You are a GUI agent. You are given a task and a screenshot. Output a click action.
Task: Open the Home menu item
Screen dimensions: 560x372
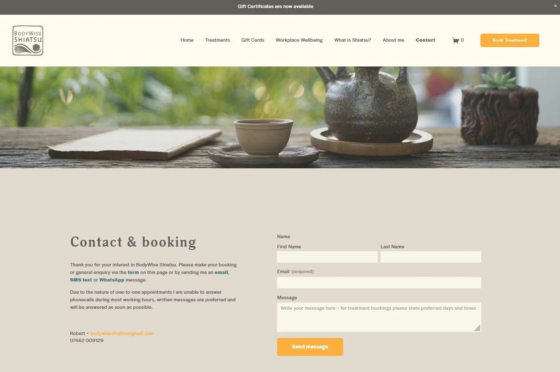pos(187,40)
